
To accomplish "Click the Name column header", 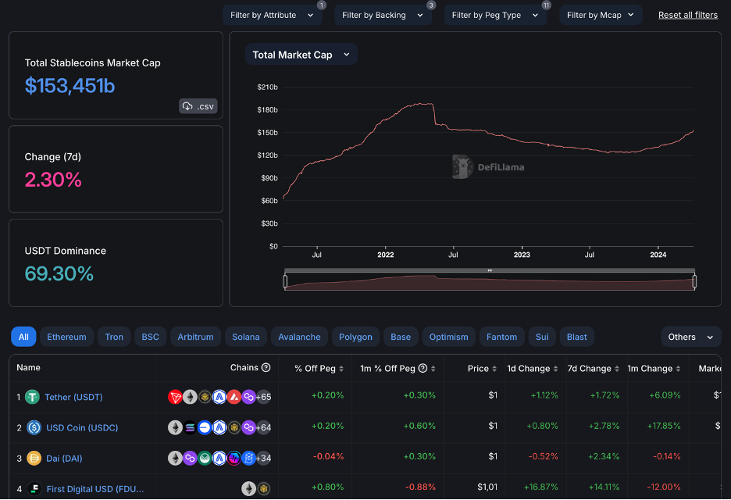I will [28, 367].
